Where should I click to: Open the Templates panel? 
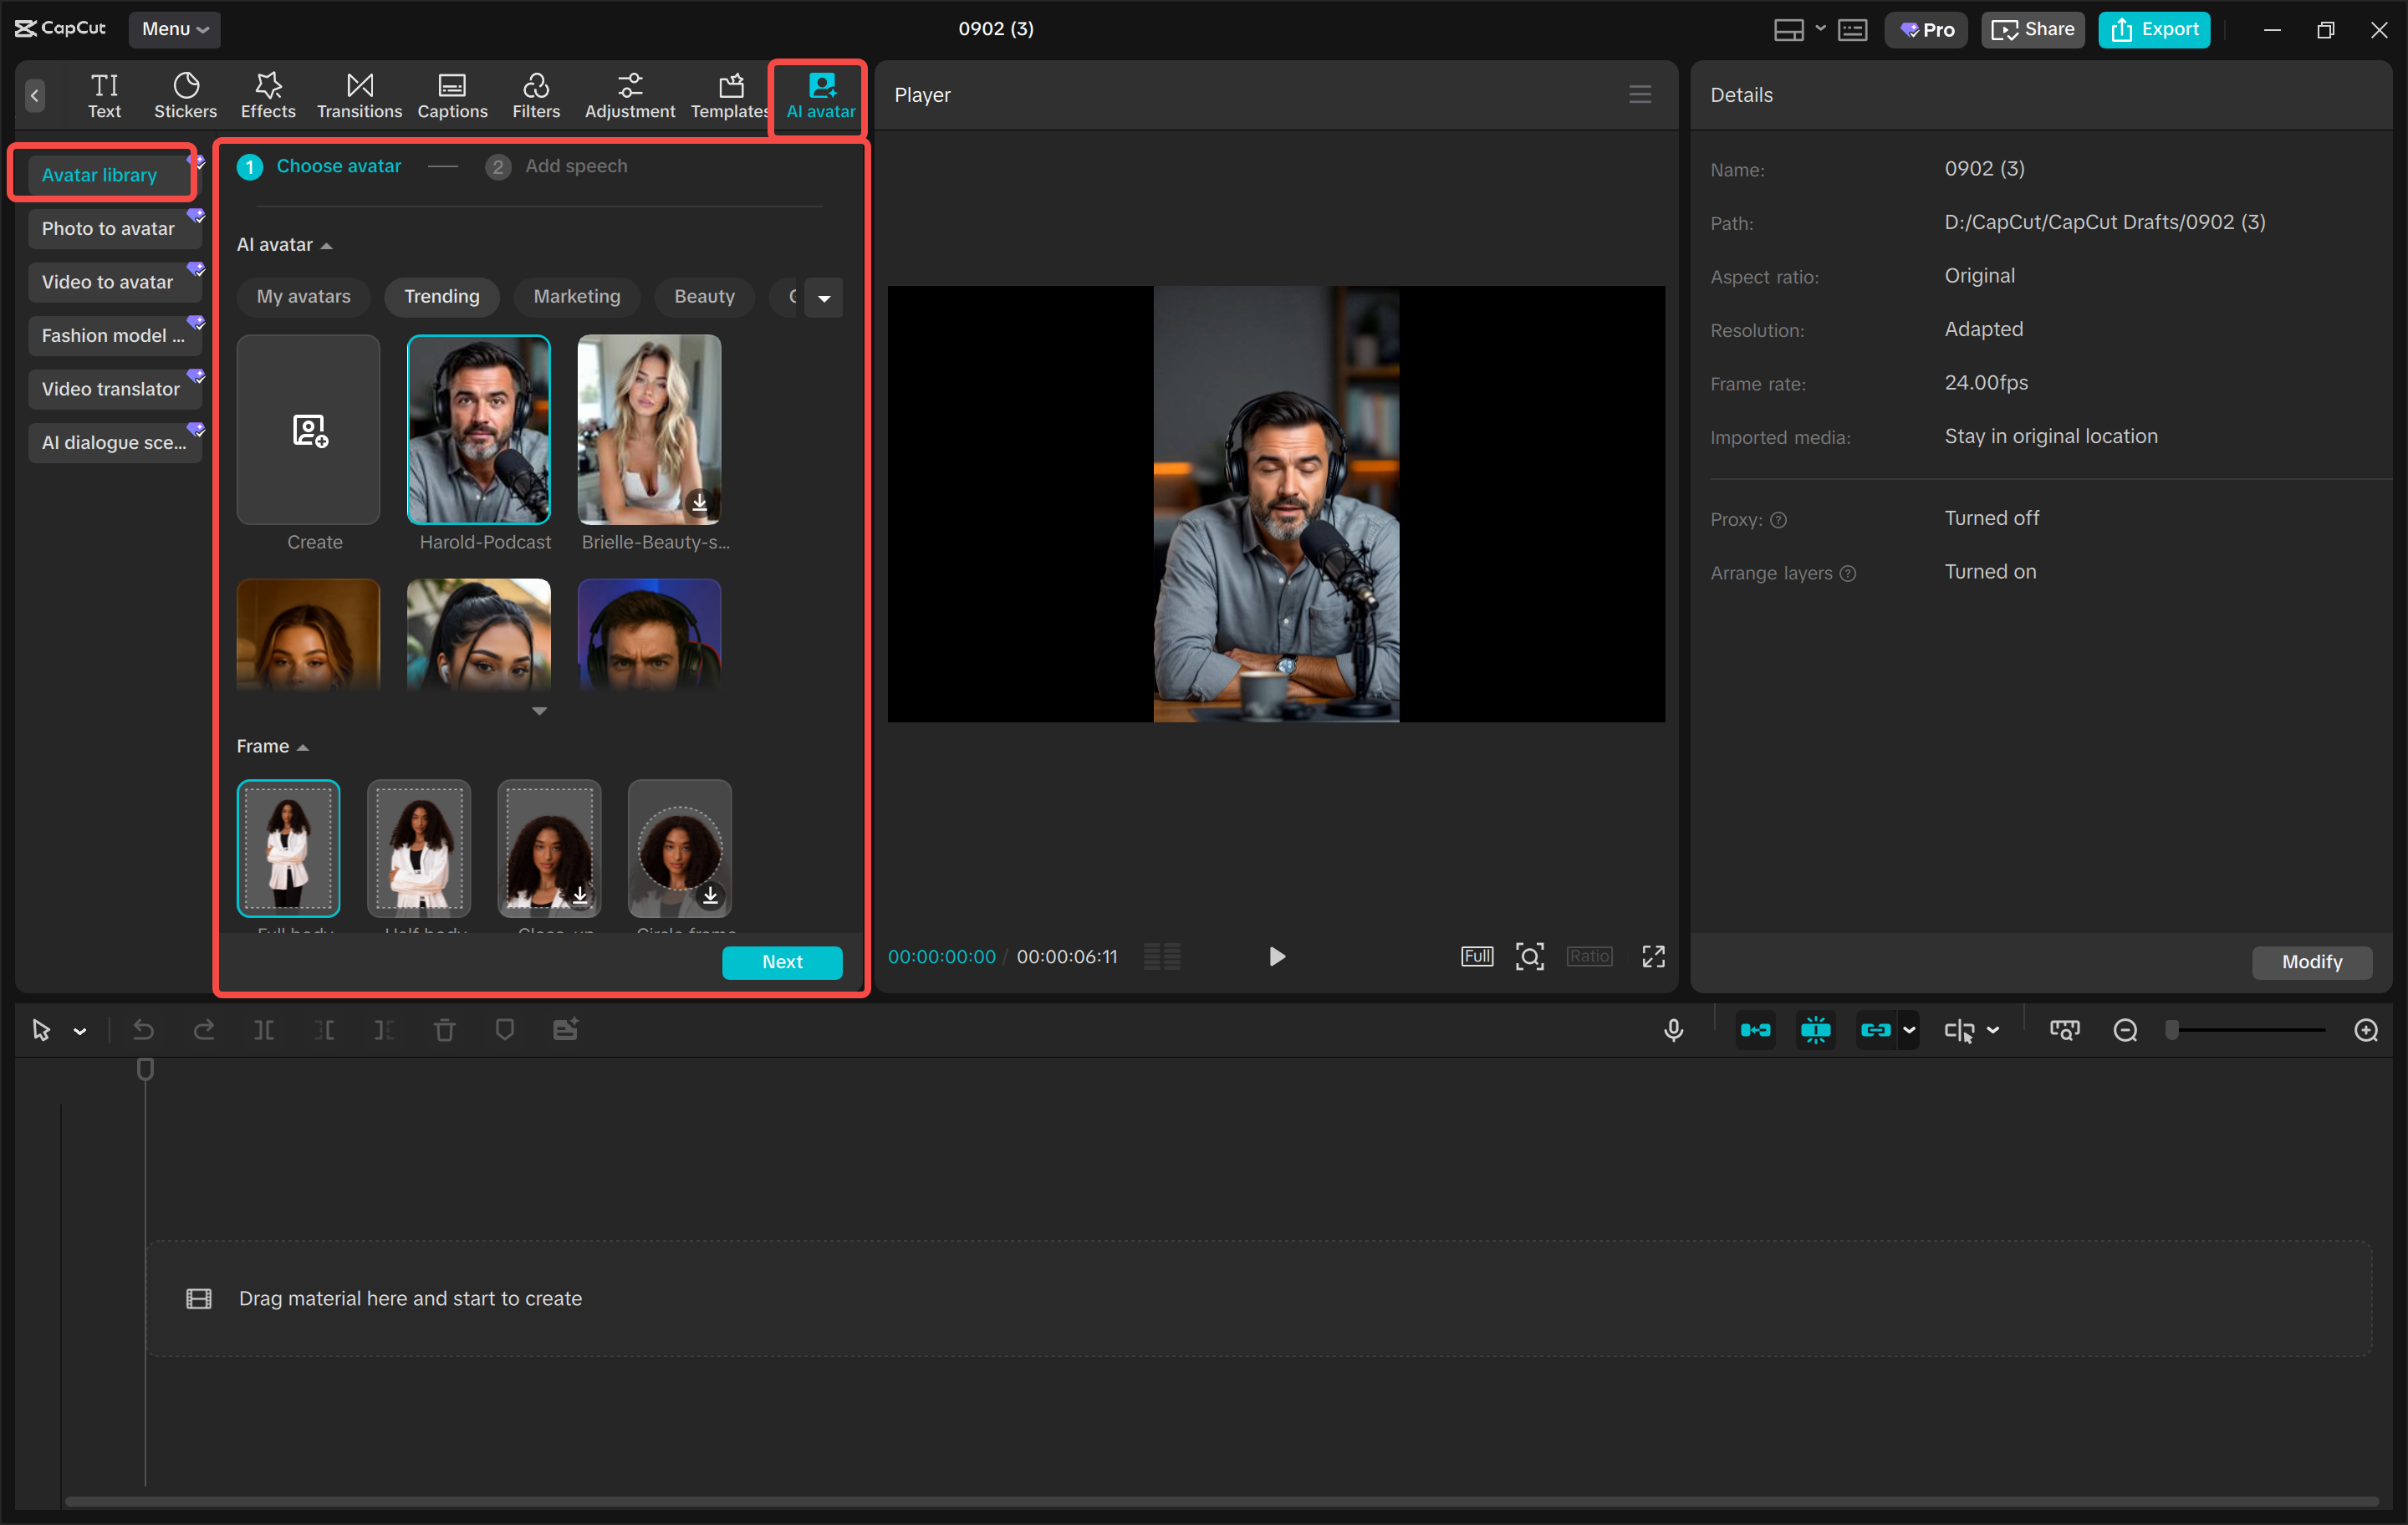pyautogui.click(x=729, y=94)
